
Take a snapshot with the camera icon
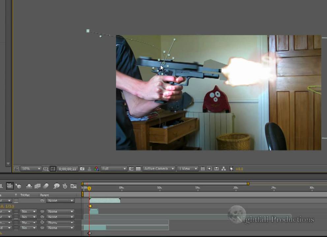[82, 169]
